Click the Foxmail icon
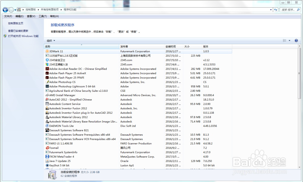Screen dimensions: 303x182 point(47,148)
